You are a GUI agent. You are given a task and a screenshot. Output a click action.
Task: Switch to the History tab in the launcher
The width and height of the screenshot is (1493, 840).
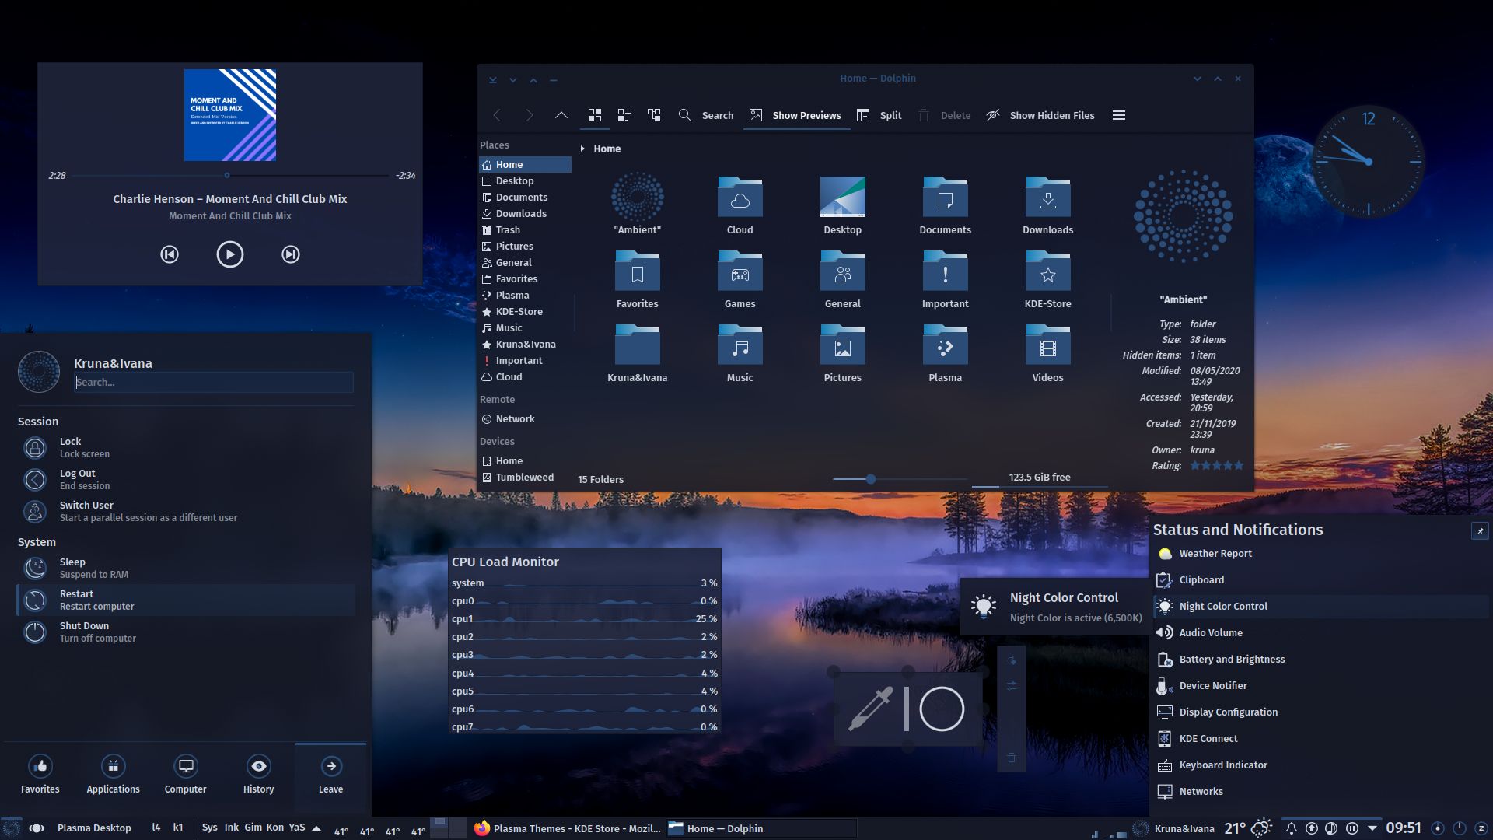[x=258, y=774]
